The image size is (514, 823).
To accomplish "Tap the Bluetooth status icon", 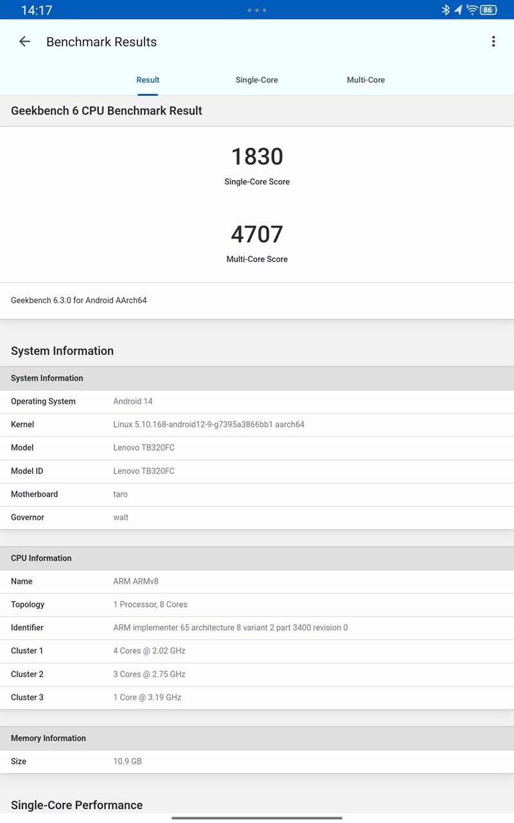I will tap(446, 10).
